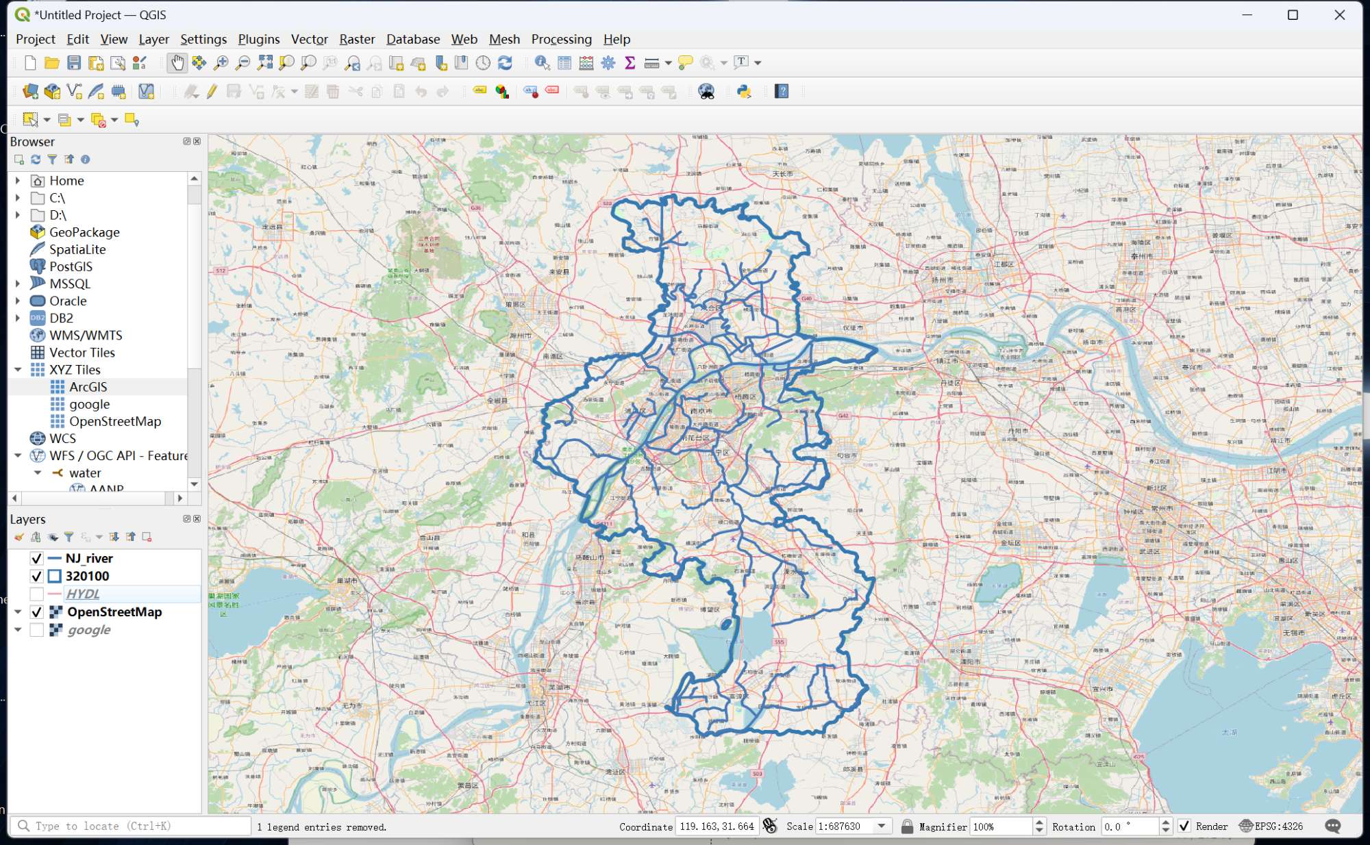Viewport: 1370px width, 845px height.
Task: Open the Statistical Summary sigma icon
Action: (630, 63)
